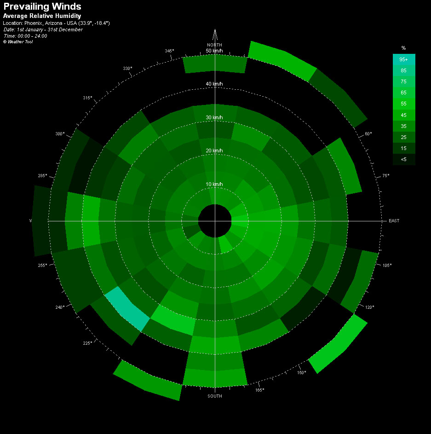Choose the 45 percent legend swatch

403,115
